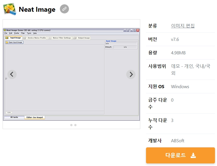
Task: Click the Neat Image app logo icon
Action: [9, 9]
